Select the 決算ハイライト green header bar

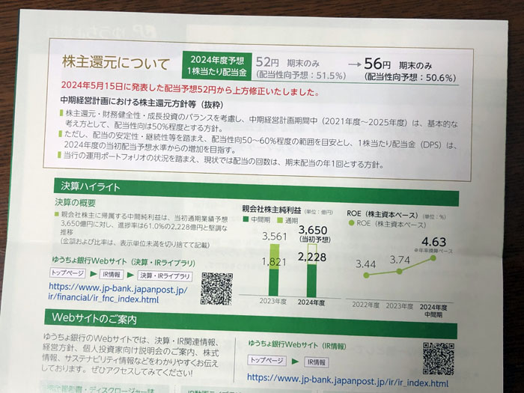(x=255, y=186)
